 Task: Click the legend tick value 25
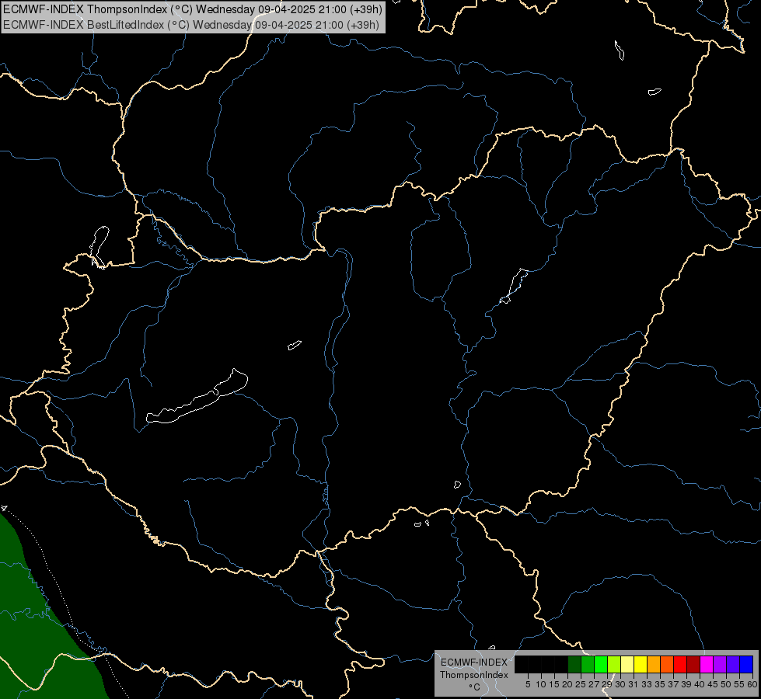(x=581, y=684)
